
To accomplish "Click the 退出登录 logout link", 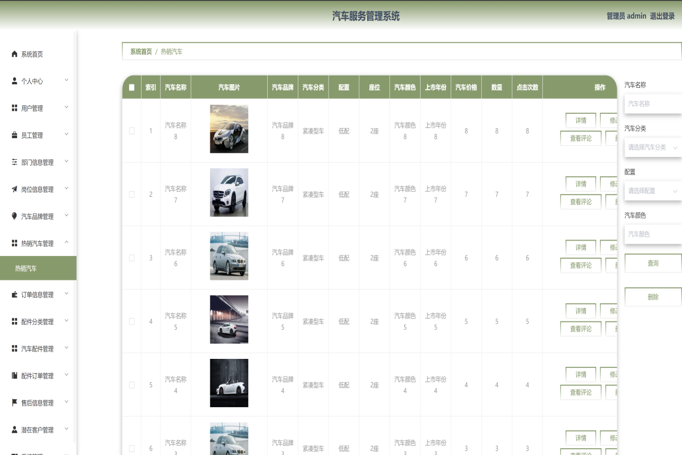I will [x=661, y=16].
